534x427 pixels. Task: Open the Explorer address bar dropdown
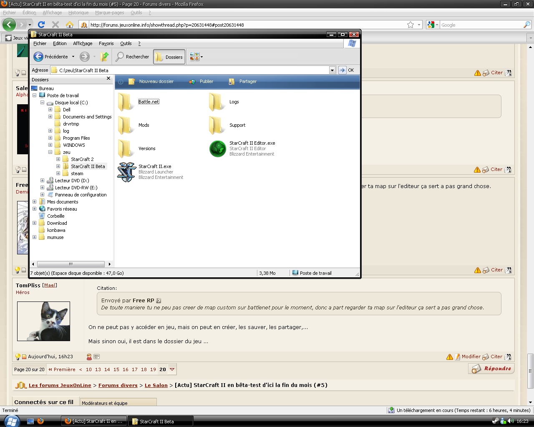(x=332, y=70)
